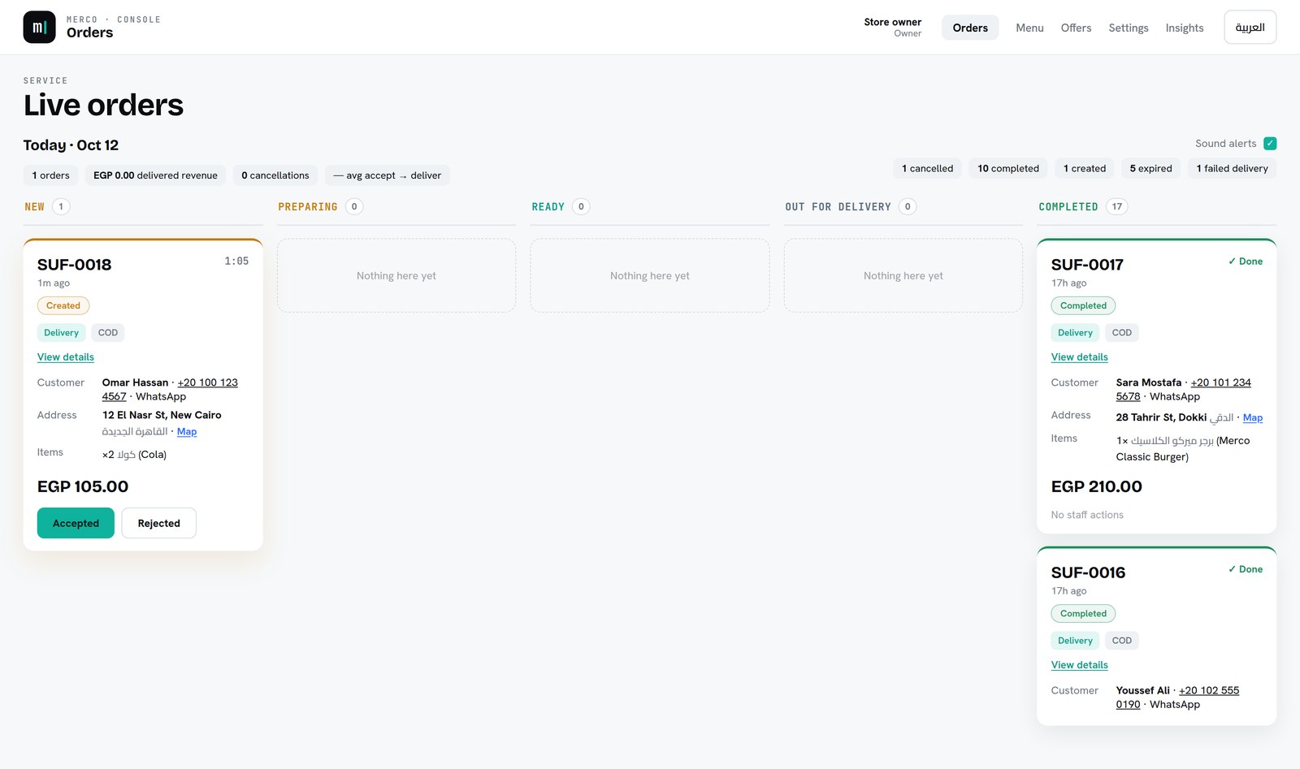Click EGP 210.00 total on SUF-0017
Screen dimensions: 1300x769
(1096, 486)
